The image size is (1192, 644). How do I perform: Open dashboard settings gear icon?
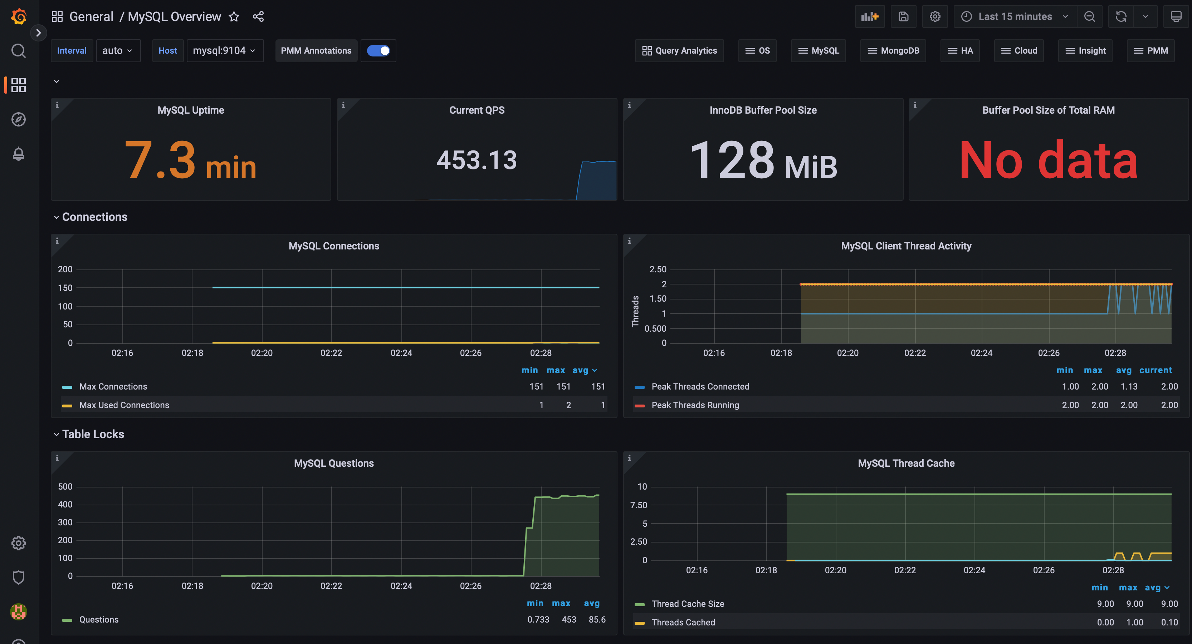(x=935, y=17)
